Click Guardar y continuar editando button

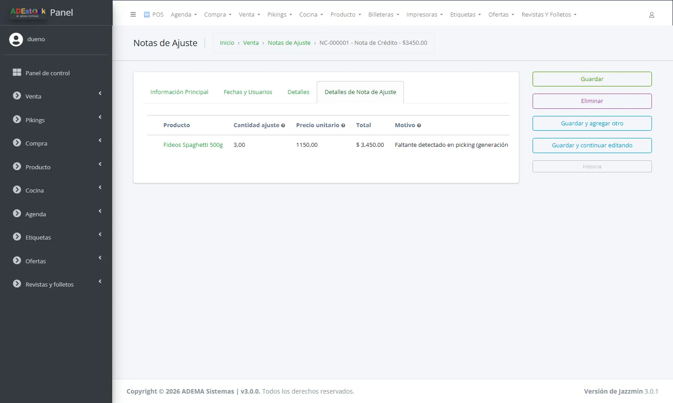[592, 146]
